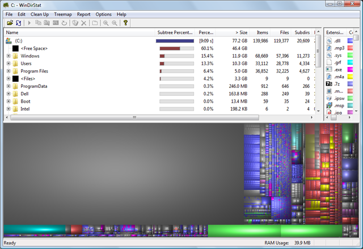
Task: Click the Command prompt here toolbar icon
Action: [56, 23]
